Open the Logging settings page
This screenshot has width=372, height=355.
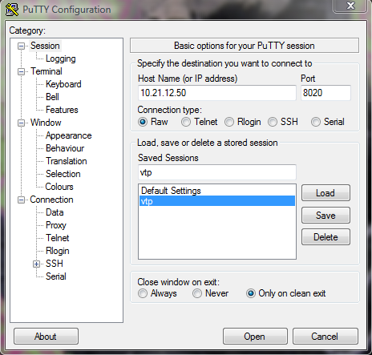pyautogui.click(x=61, y=58)
